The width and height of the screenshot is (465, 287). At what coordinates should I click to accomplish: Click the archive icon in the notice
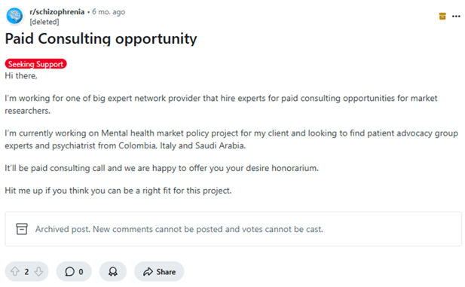tap(22, 229)
